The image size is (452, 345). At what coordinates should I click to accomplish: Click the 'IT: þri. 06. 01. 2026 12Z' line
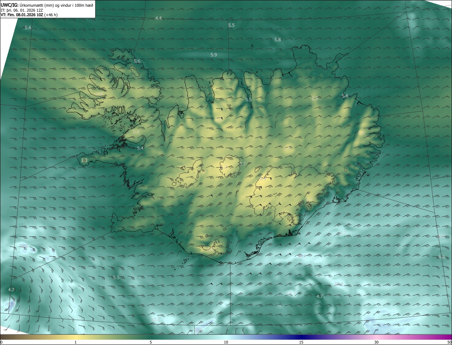[x=22, y=10]
